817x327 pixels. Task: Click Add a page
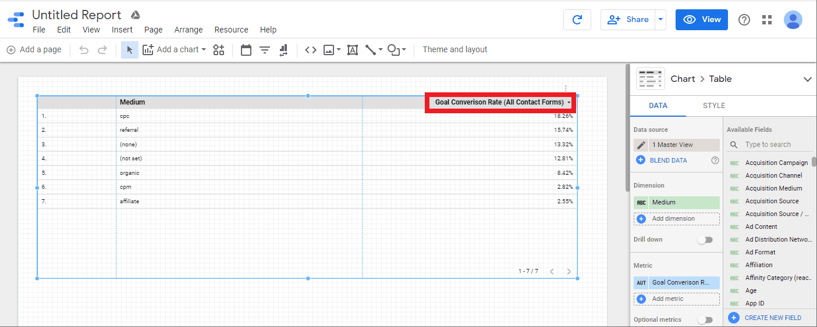click(x=34, y=50)
